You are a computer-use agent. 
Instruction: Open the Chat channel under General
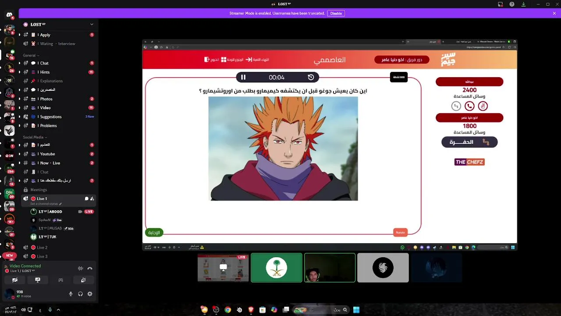[58, 63]
